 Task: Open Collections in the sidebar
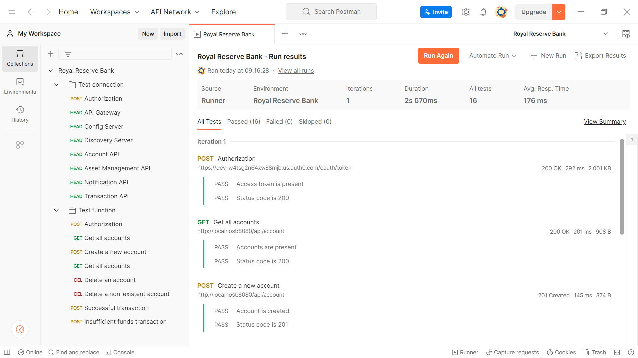click(x=20, y=58)
